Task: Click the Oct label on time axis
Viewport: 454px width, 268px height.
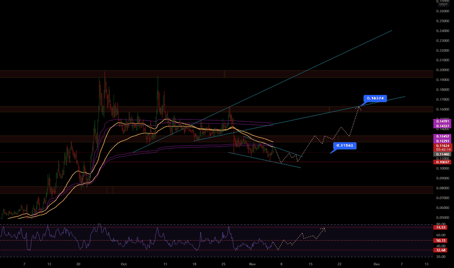Action: tap(124, 264)
